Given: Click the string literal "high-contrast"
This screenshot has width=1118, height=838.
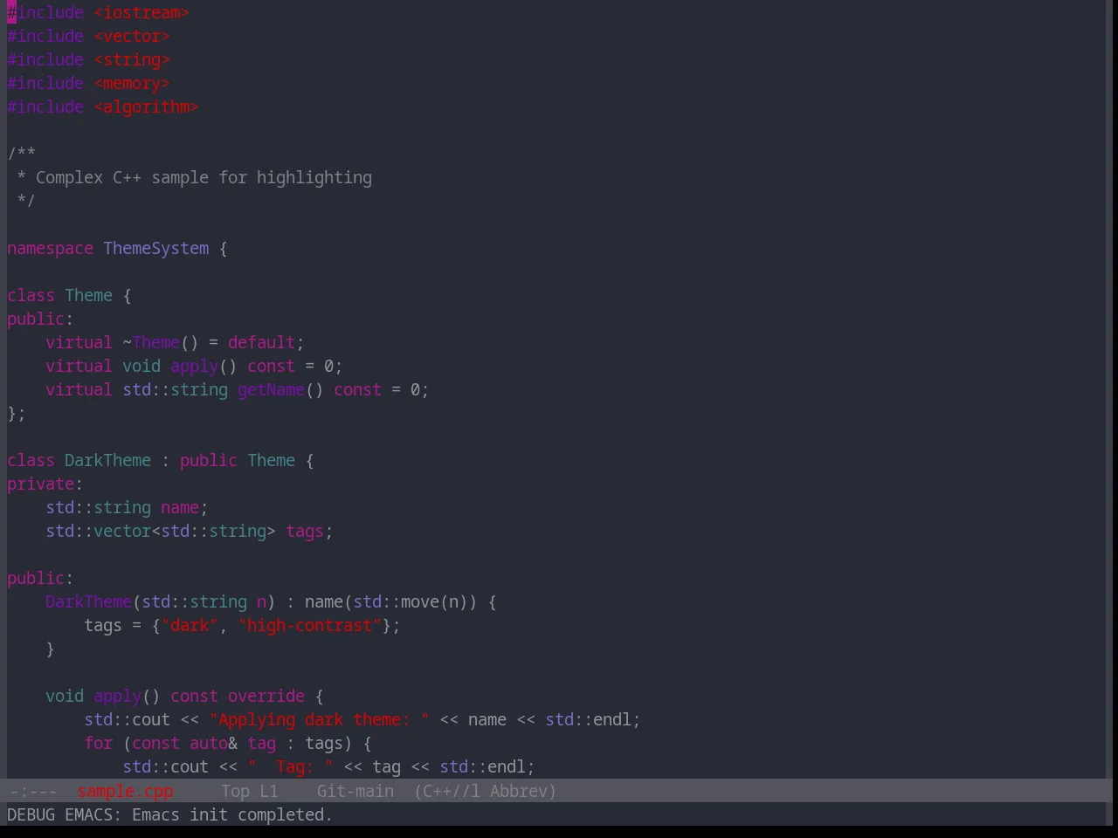Looking at the screenshot, I should pyautogui.click(x=310, y=626).
